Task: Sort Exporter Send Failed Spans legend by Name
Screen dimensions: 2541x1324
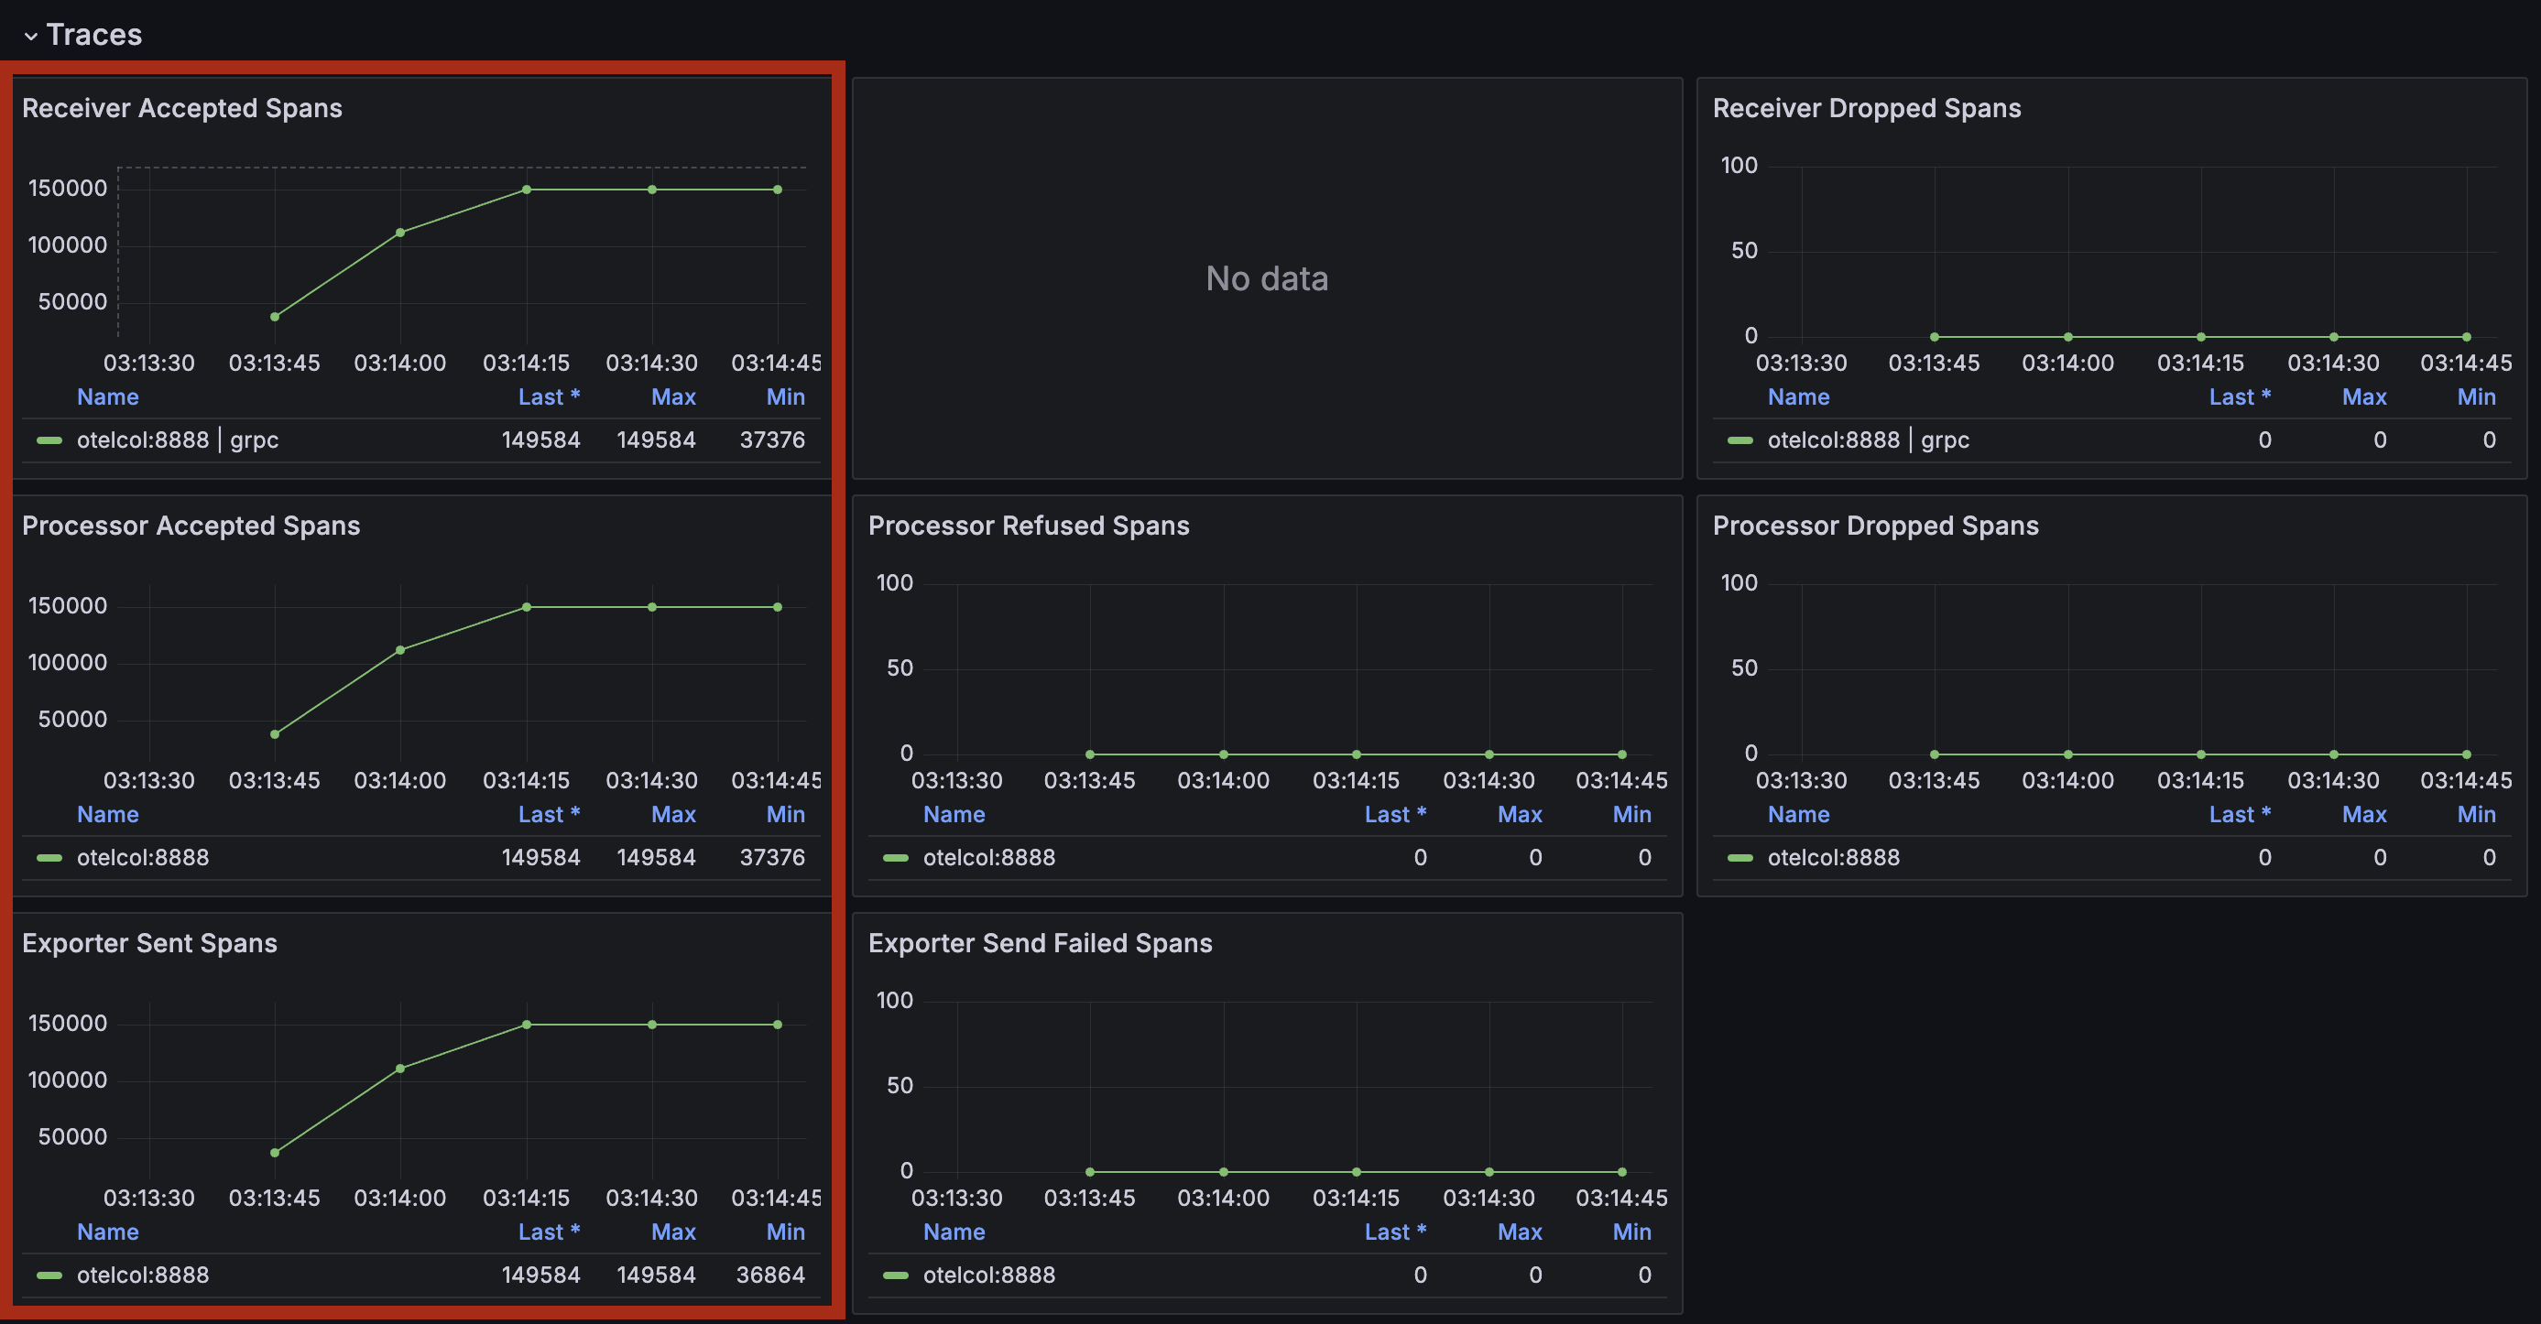Action: point(954,1232)
